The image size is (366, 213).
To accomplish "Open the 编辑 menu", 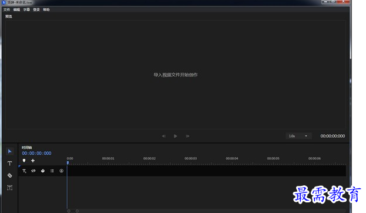I will [16, 9].
